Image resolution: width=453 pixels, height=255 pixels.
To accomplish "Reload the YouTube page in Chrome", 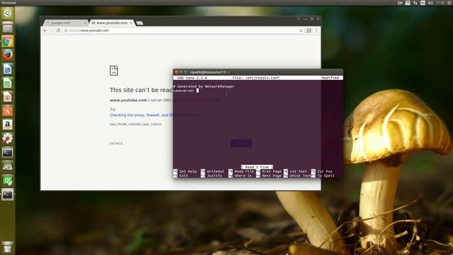I will (x=58, y=30).
